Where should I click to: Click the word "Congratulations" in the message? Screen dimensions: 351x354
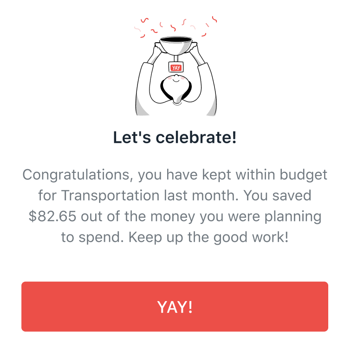[76, 175]
